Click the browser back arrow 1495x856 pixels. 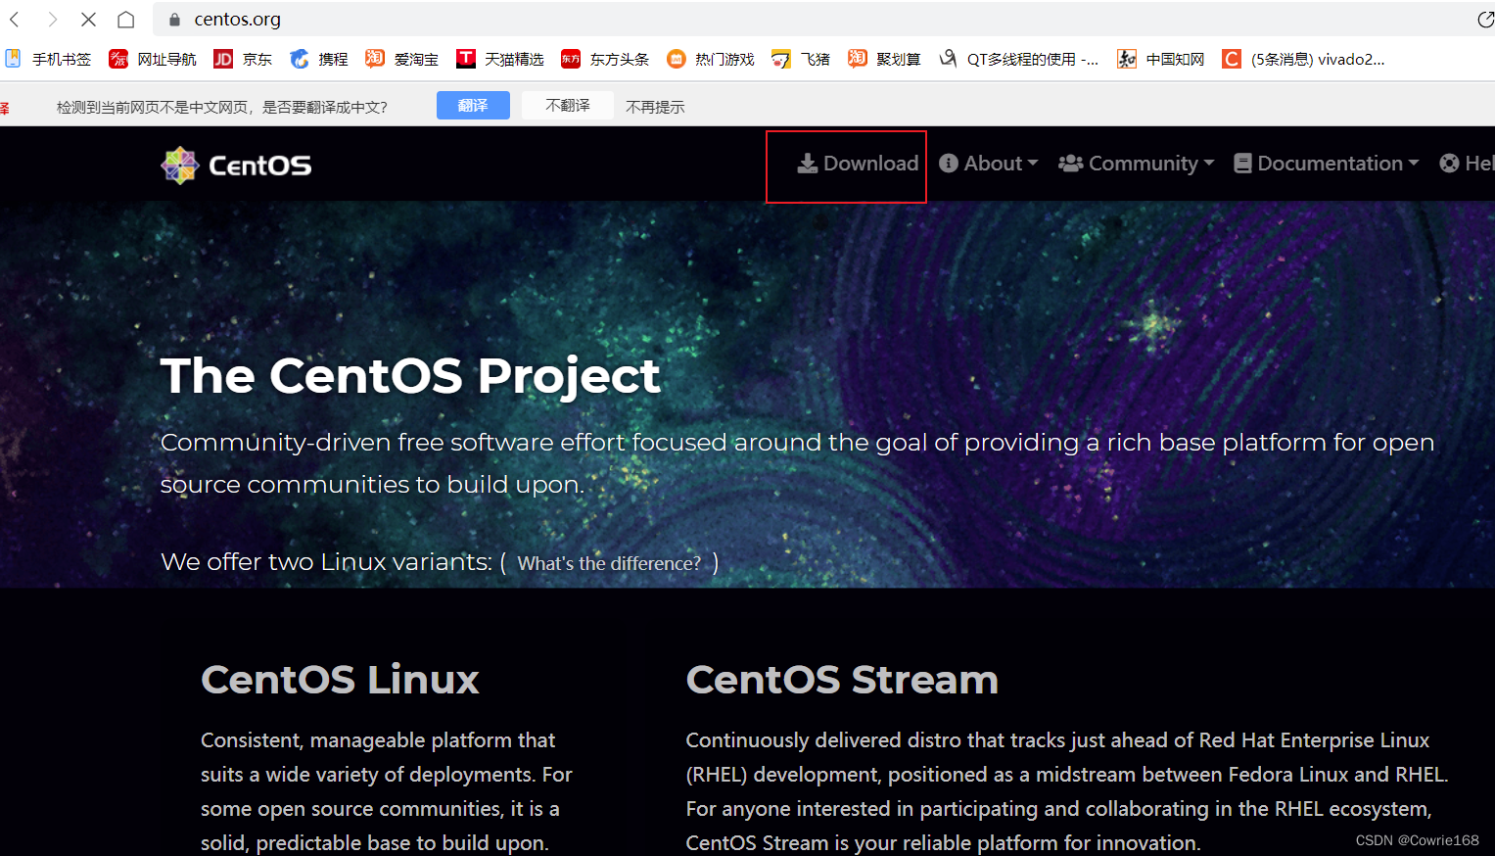[x=16, y=19]
